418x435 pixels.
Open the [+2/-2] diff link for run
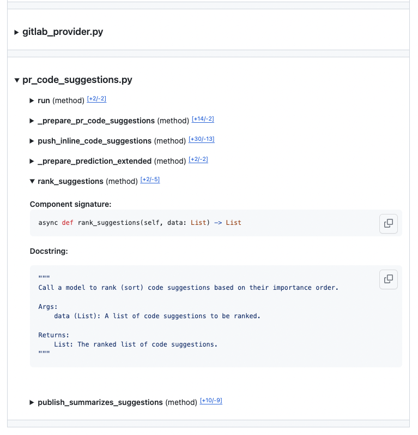96,99
